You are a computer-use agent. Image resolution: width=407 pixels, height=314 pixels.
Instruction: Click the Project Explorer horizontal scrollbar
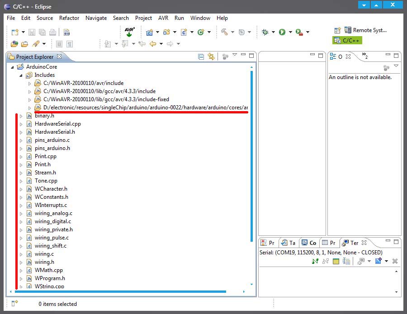click(x=120, y=292)
